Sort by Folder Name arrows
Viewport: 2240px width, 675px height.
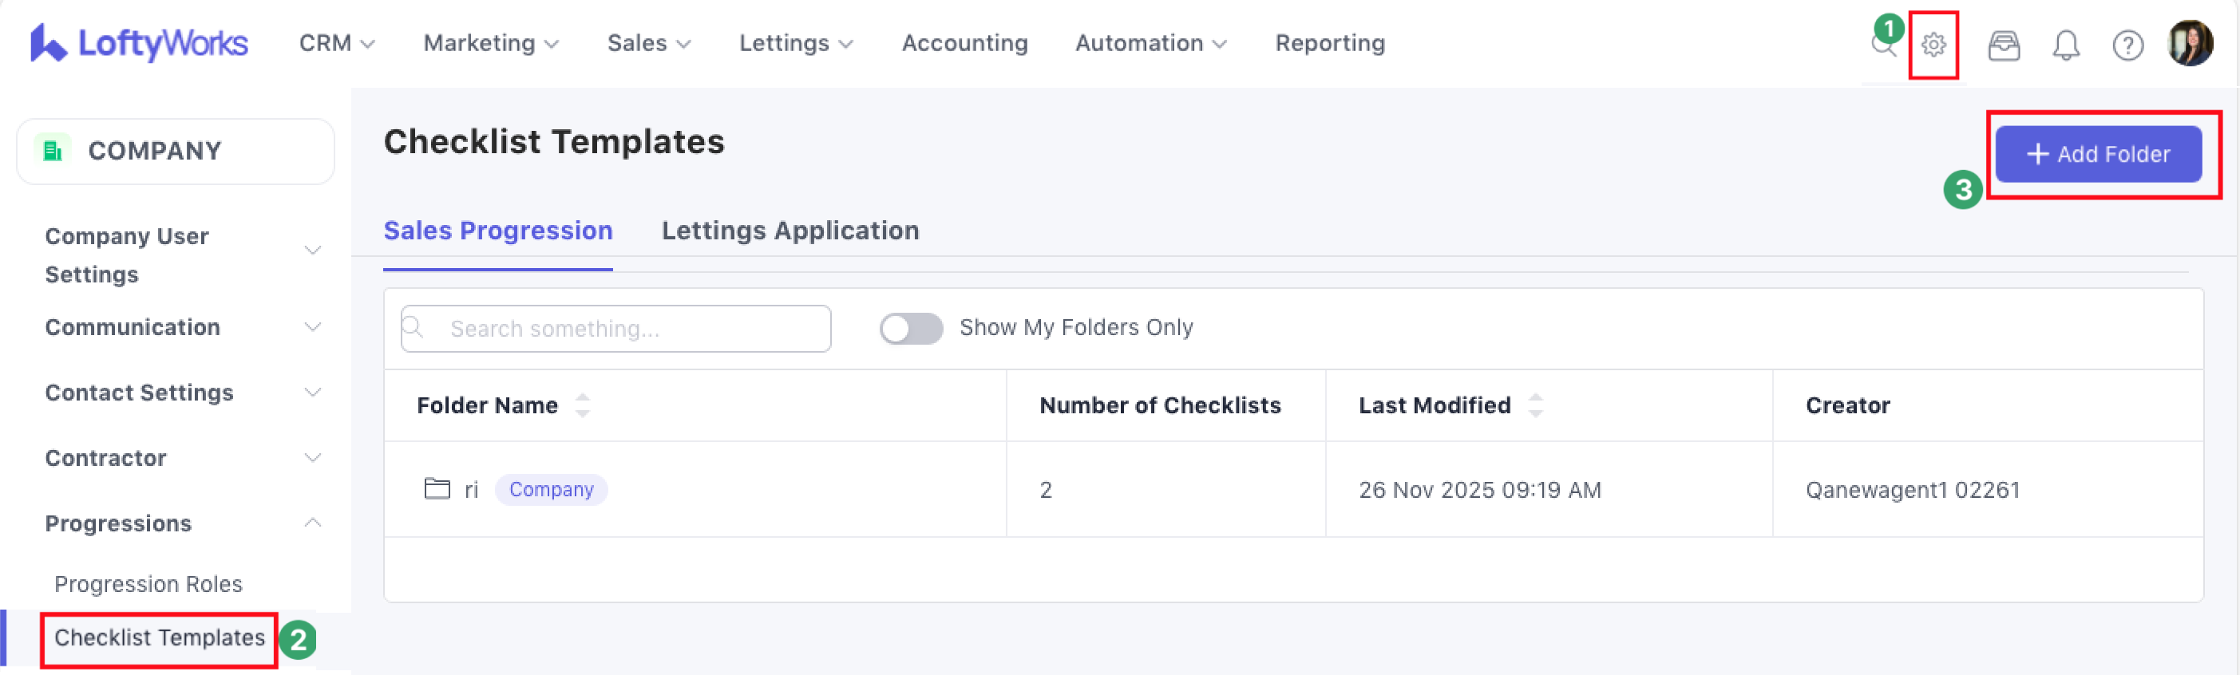tap(583, 405)
